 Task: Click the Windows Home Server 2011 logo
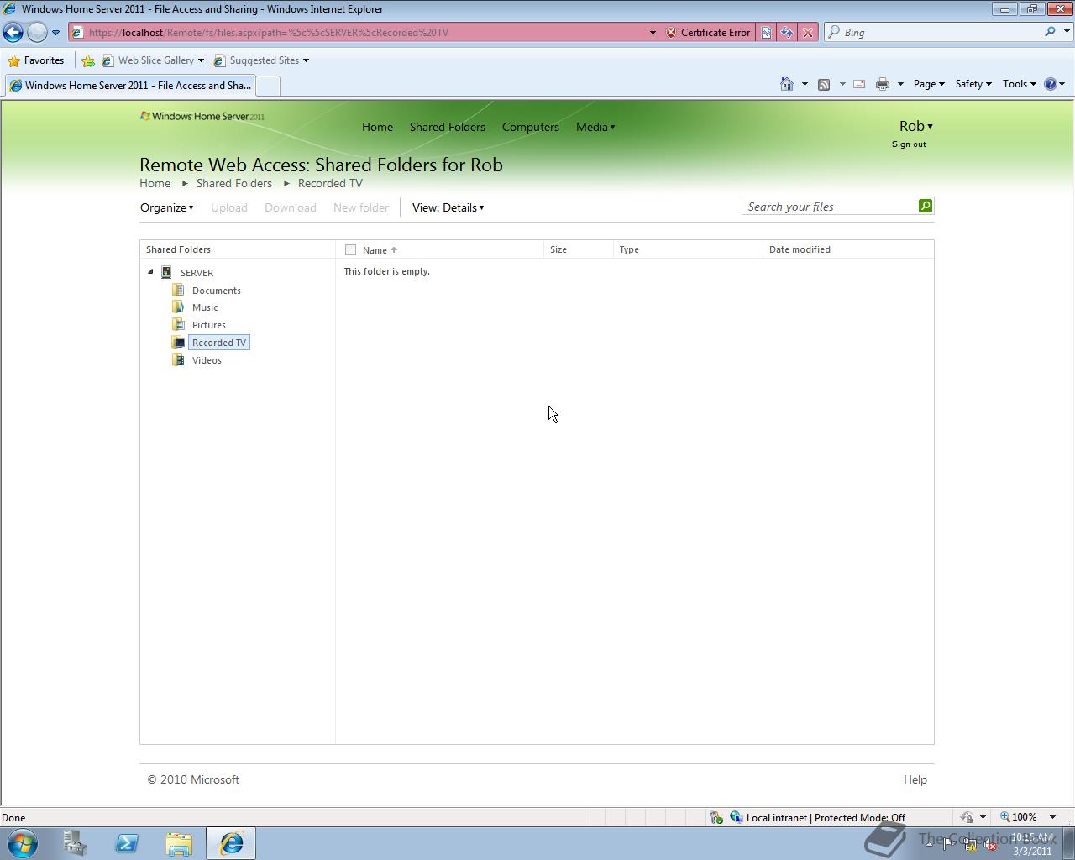(202, 116)
